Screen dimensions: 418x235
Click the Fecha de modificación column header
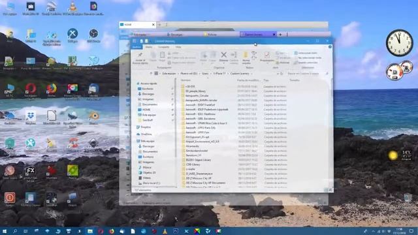click(x=248, y=80)
